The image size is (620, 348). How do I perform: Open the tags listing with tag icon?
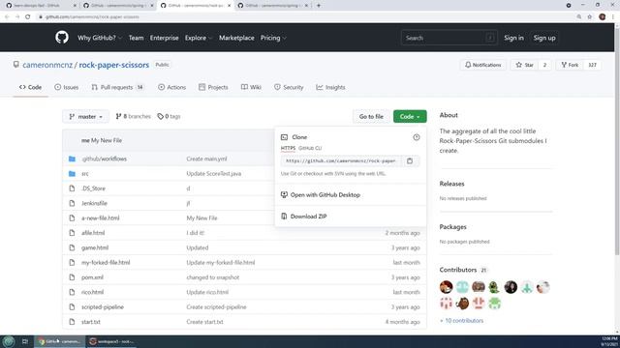coord(169,116)
